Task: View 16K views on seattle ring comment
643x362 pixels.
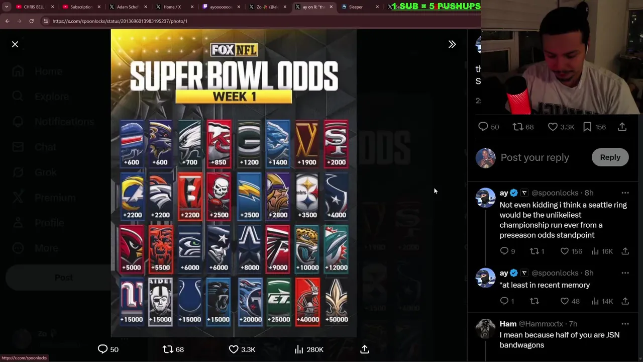Action: 602,251
